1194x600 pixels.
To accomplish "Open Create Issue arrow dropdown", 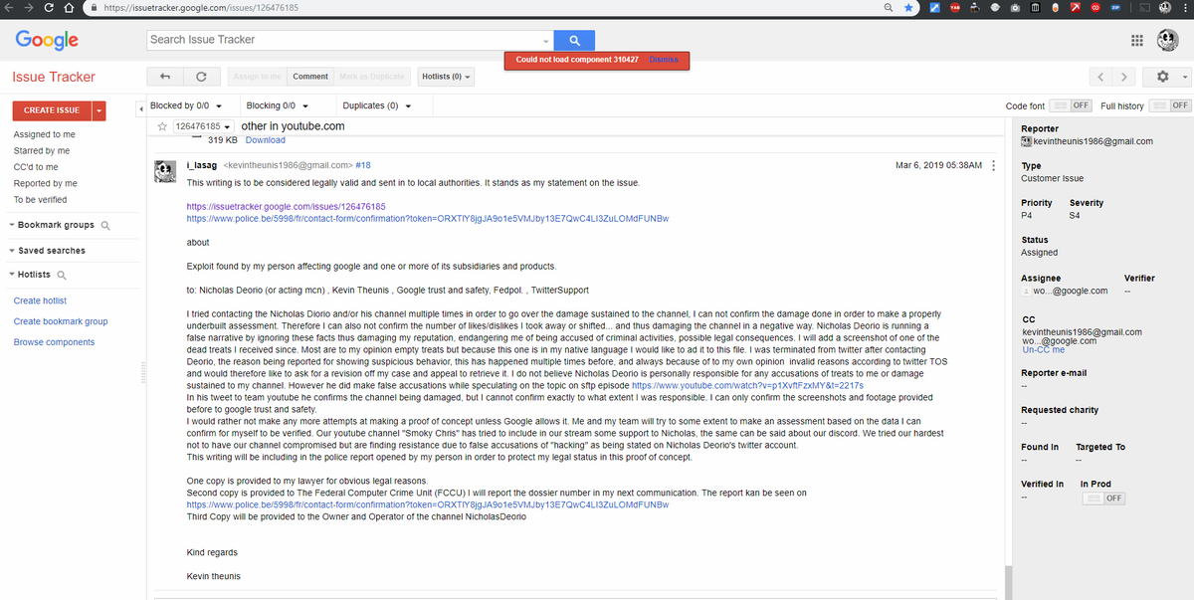I will (x=99, y=109).
